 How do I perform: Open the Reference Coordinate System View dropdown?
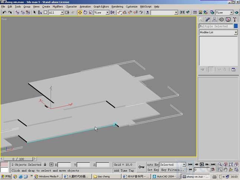click(x=101, y=13)
